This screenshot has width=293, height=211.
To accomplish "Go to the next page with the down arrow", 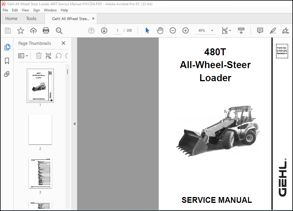I will [x=104, y=31].
